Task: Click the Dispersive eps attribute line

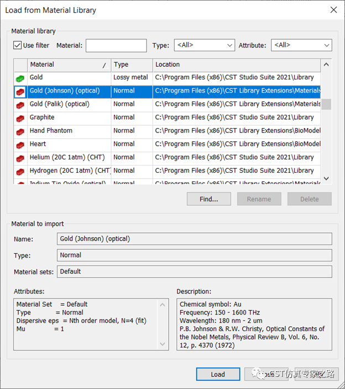Action: (x=81, y=321)
